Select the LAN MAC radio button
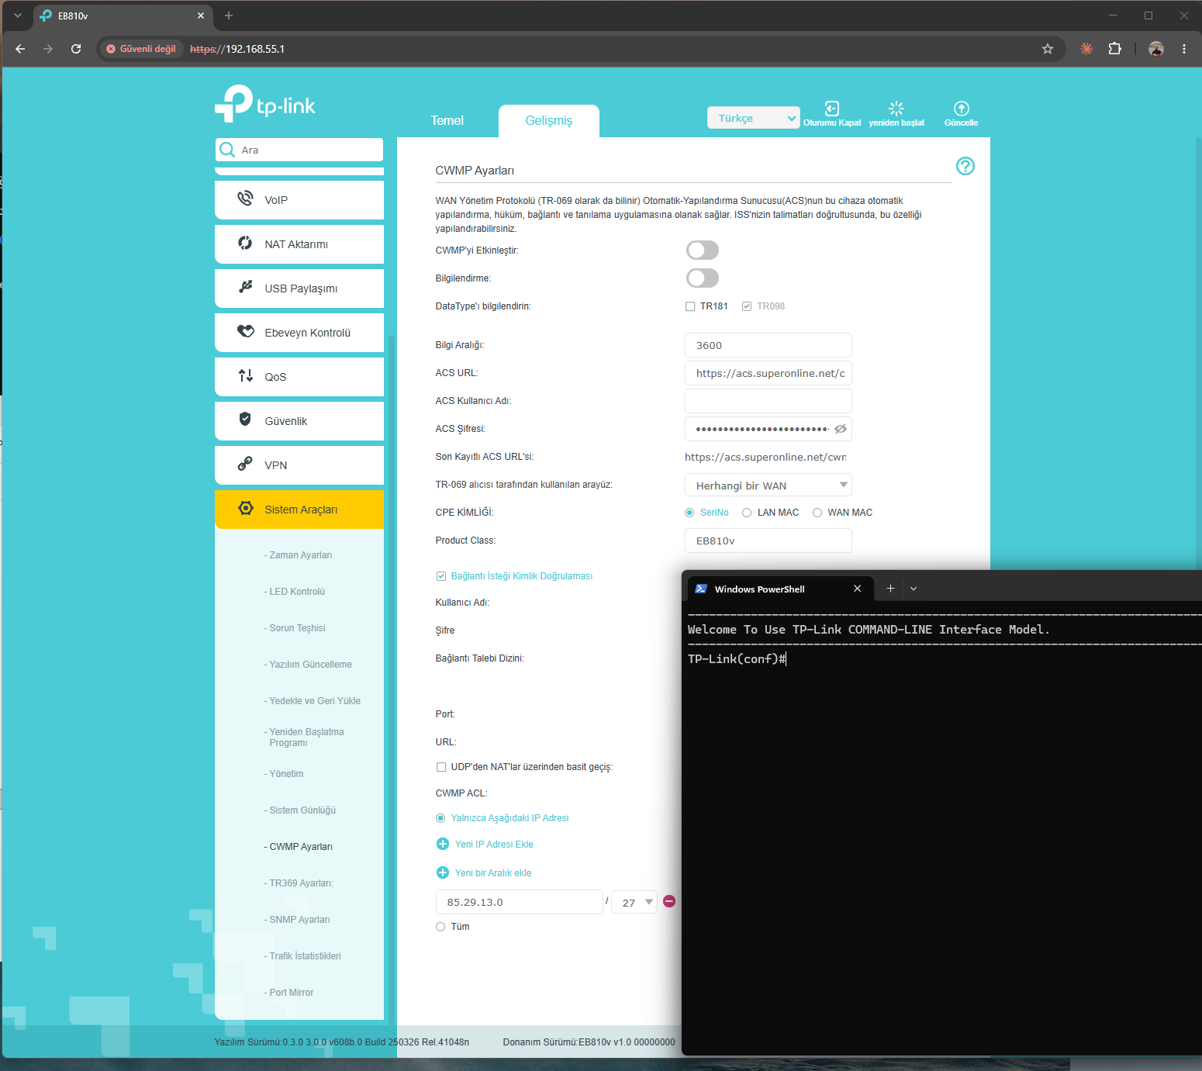Screen dimensions: 1202x1071 (x=747, y=513)
